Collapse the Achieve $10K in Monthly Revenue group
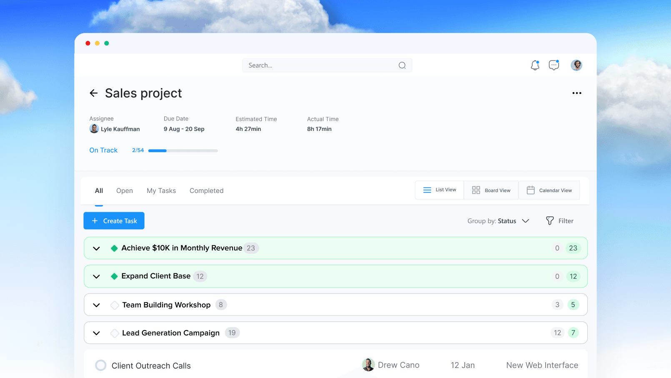671x378 pixels. pyautogui.click(x=96, y=249)
